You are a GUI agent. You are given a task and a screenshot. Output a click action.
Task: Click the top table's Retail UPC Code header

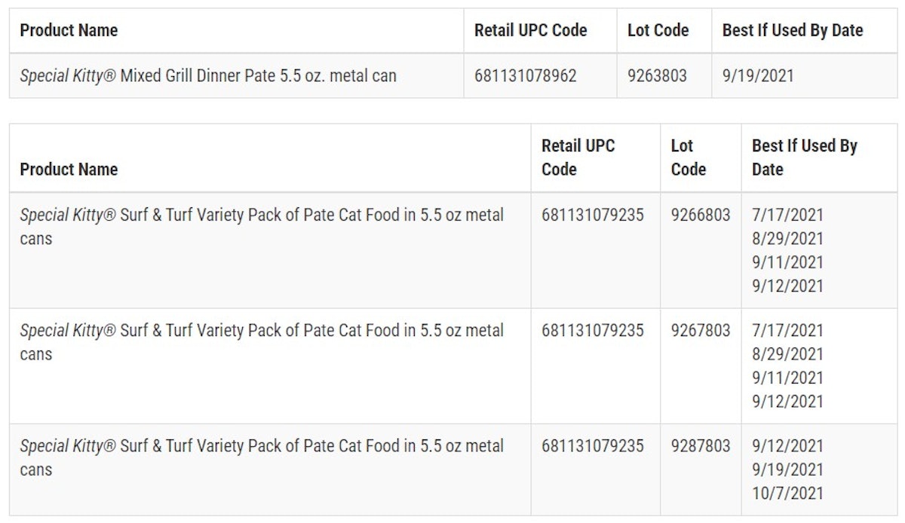(x=530, y=31)
